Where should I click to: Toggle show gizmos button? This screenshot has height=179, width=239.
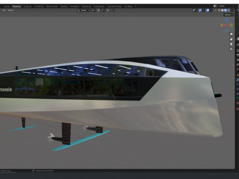[x=200, y=10]
